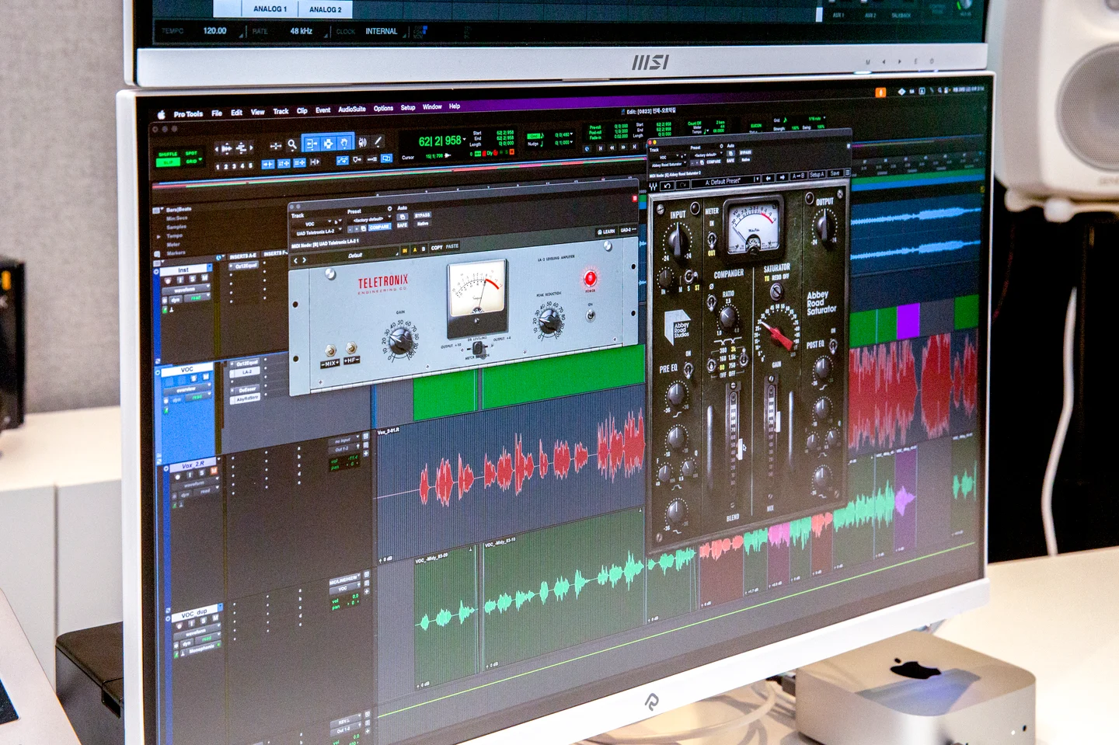The width and height of the screenshot is (1119, 745).
Task: Click COMPARE in the Teletronix plugin header
Action: [x=380, y=227]
